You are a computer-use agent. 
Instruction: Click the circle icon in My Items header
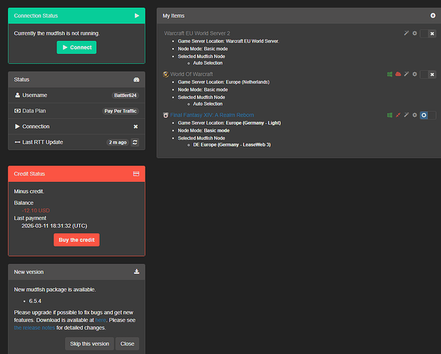pos(433,16)
